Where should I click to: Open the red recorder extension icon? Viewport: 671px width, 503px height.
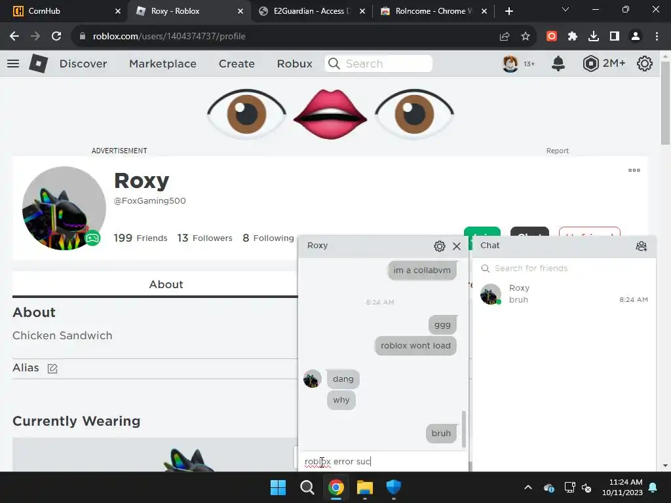click(552, 37)
